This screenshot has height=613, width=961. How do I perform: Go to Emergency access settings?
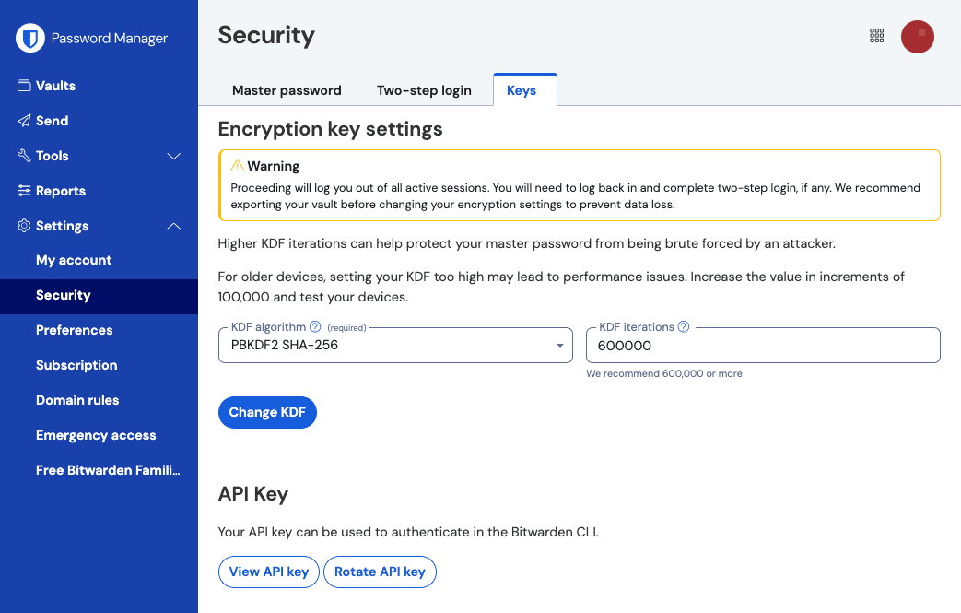96,435
